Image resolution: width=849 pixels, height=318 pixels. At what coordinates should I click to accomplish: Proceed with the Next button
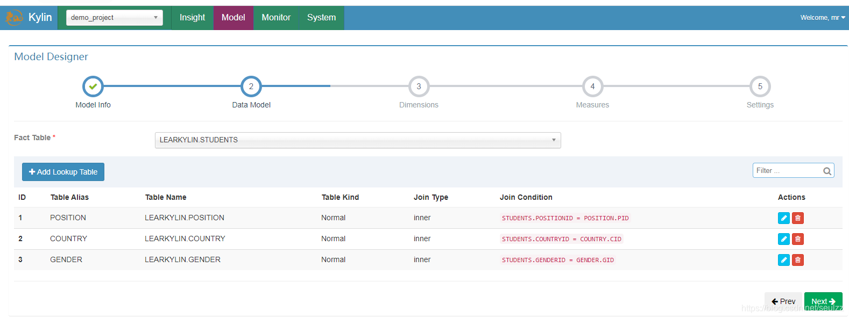click(x=823, y=301)
